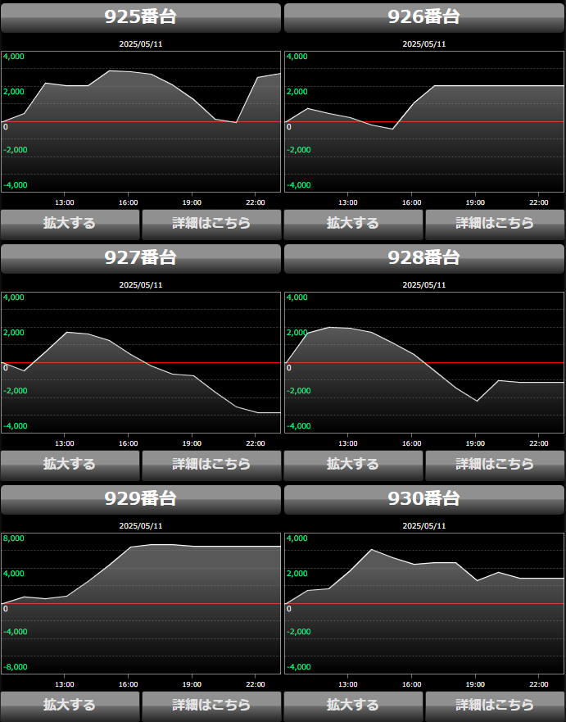Open the 926番台 machine header

click(x=424, y=17)
